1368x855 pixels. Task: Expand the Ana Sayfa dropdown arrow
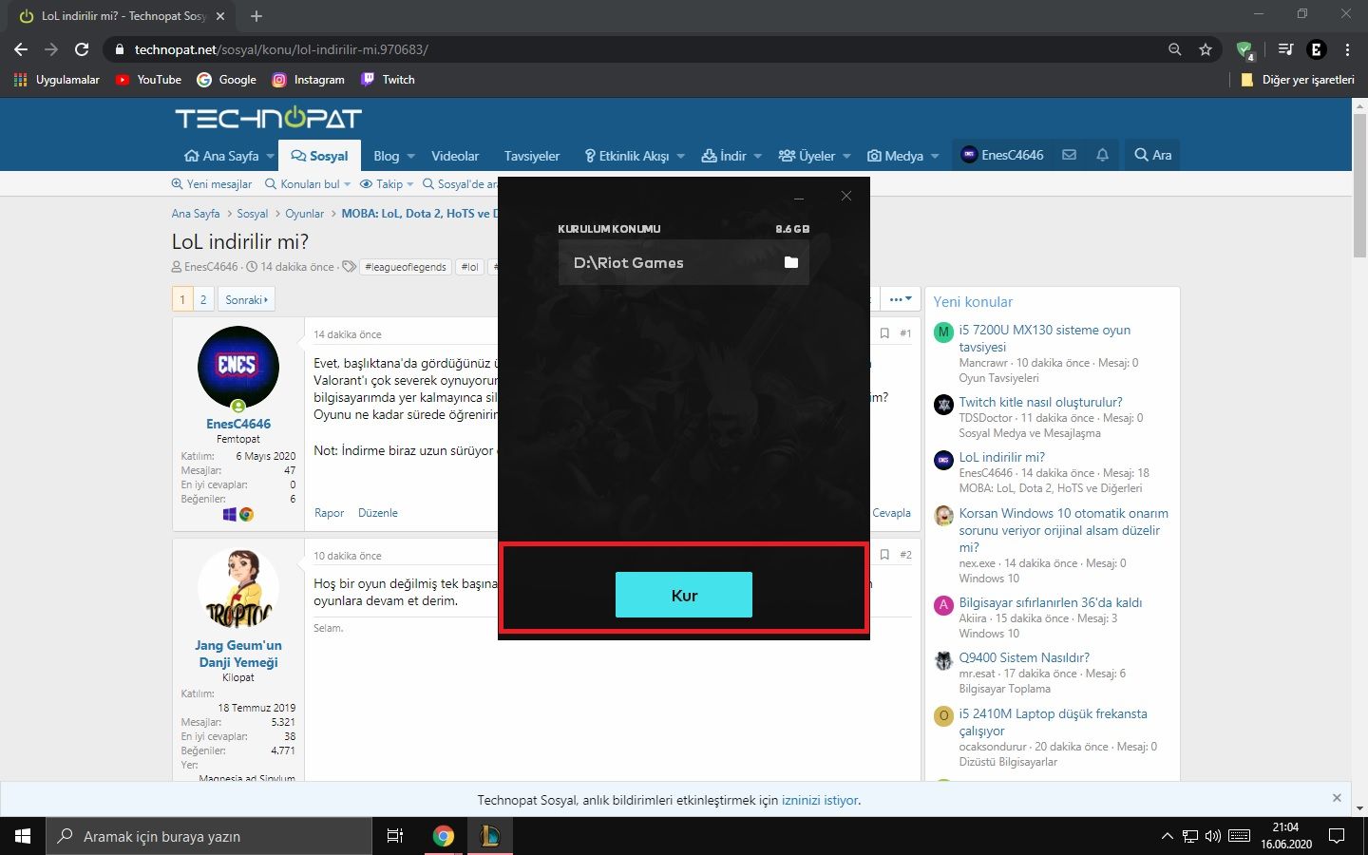(271, 156)
